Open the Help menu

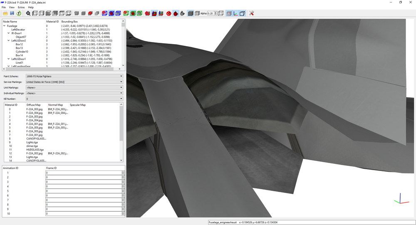point(31,7)
